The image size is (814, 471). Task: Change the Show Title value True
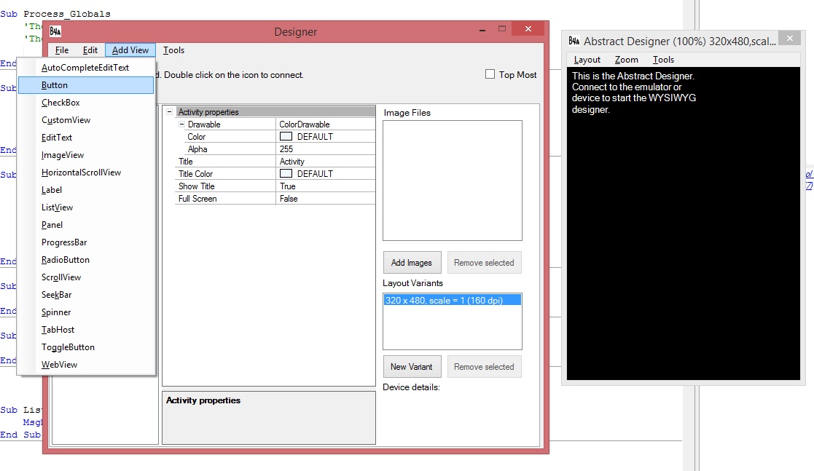pyautogui.click(x=326, y=186)
